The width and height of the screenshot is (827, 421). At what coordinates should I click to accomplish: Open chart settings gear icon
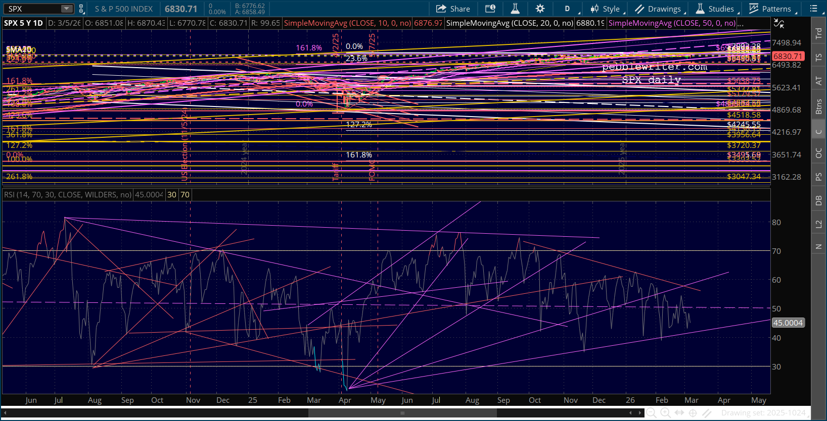click(x=540, y=9)
